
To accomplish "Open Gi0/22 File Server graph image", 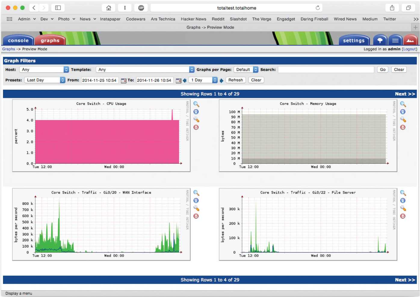I will pos(308,224).
